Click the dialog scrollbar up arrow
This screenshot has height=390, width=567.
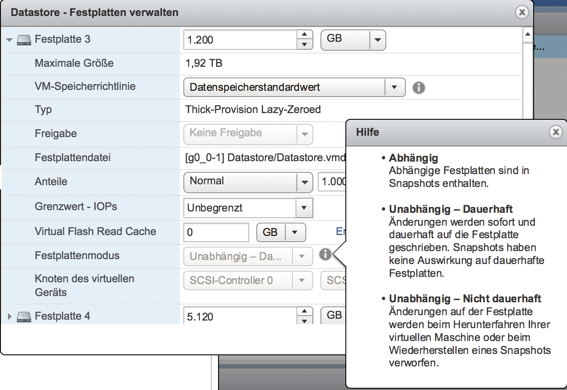click(527, 34)
